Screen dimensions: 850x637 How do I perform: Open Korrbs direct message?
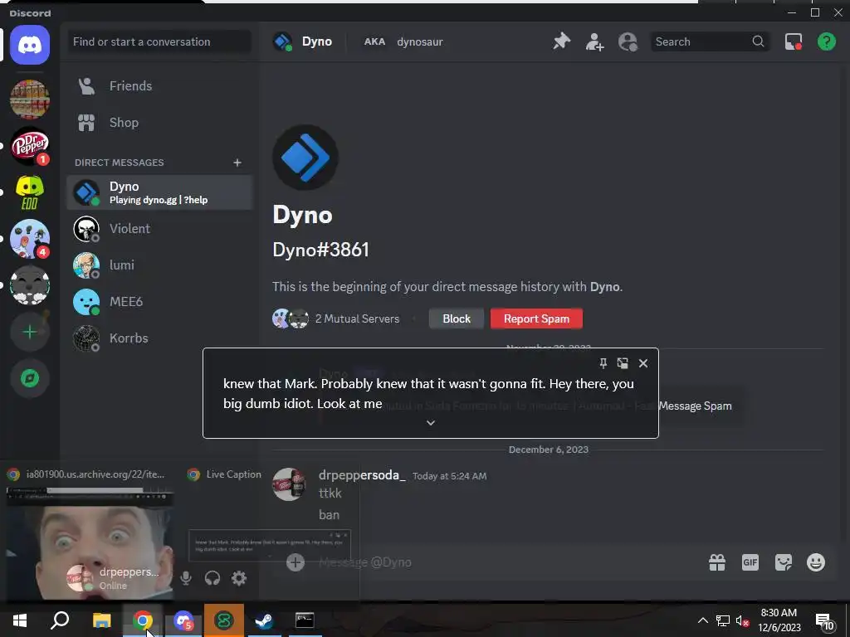(x=159, y=338)
